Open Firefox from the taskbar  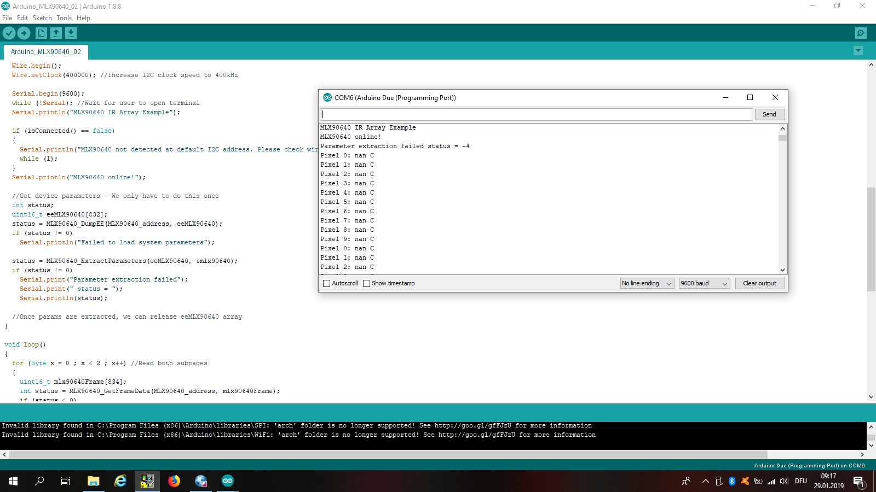[x=174, y=481]
